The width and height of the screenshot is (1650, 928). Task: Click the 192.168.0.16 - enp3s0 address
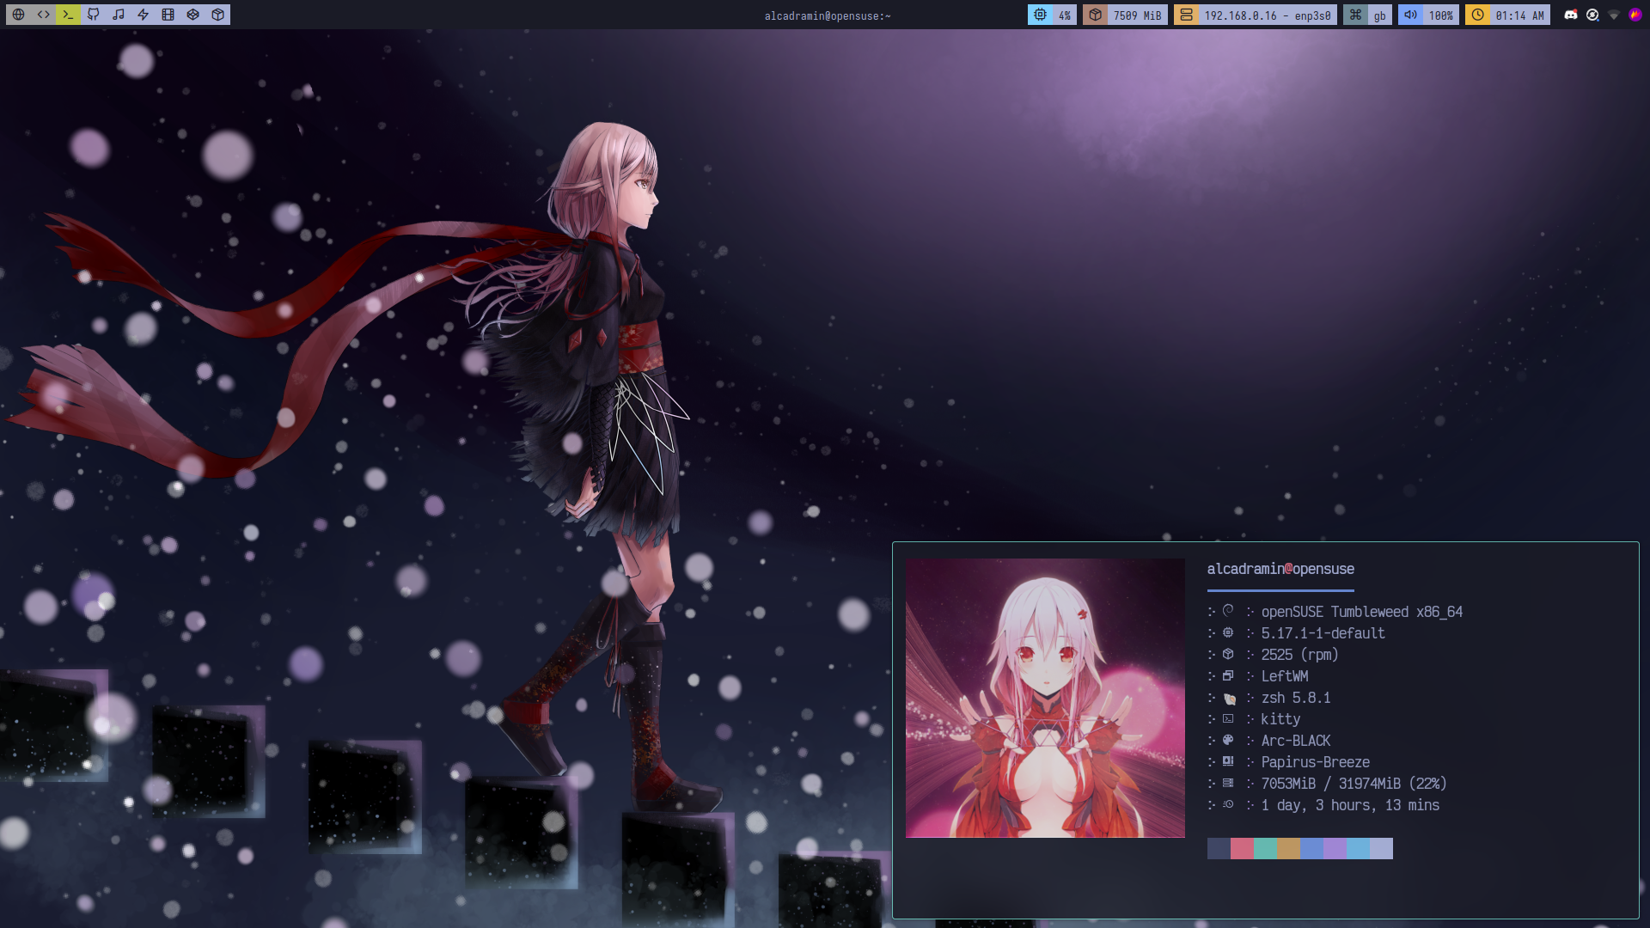click(1268, 15)
